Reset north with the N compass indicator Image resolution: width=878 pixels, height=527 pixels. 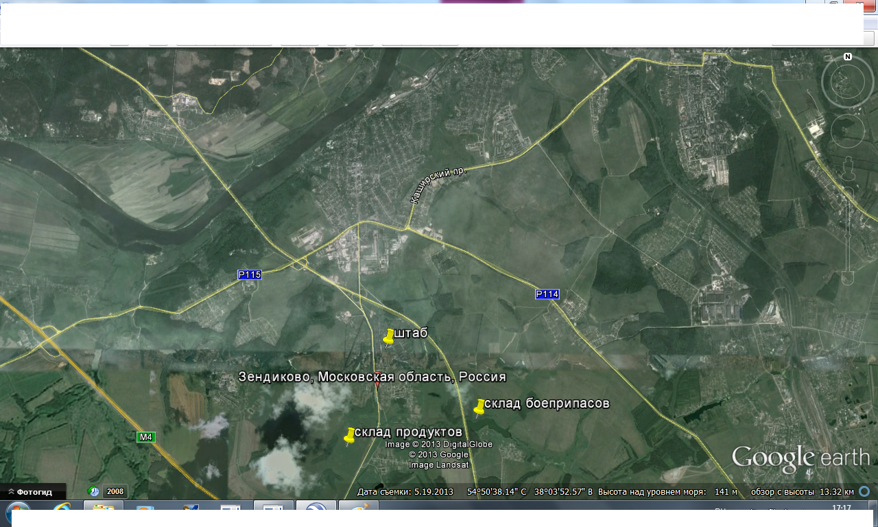pyautogui.click(x=848, y=56)
